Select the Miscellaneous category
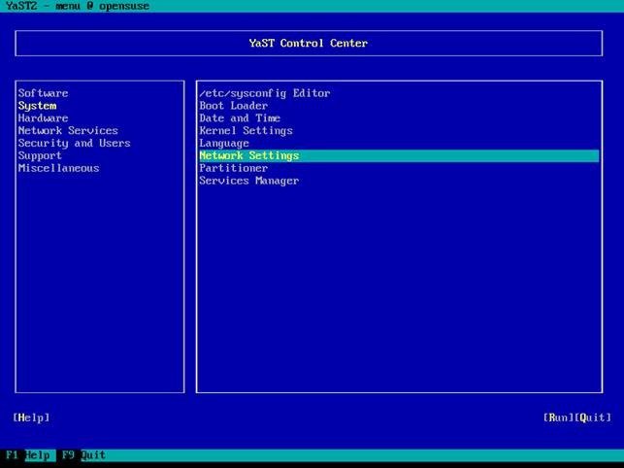The width and height of the screenshot is (624, 468). tap(58, 168)
